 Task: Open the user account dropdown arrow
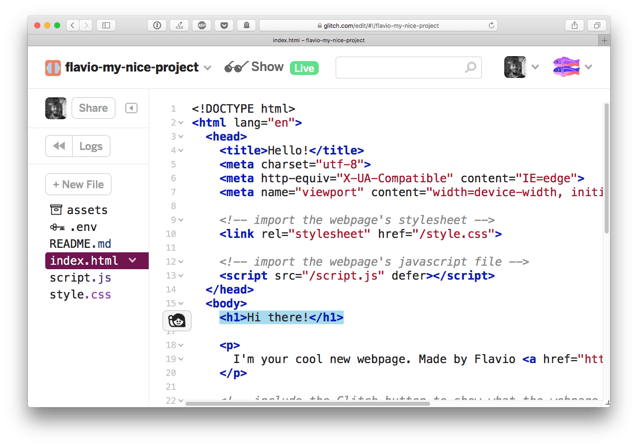[x=535, y=67]
